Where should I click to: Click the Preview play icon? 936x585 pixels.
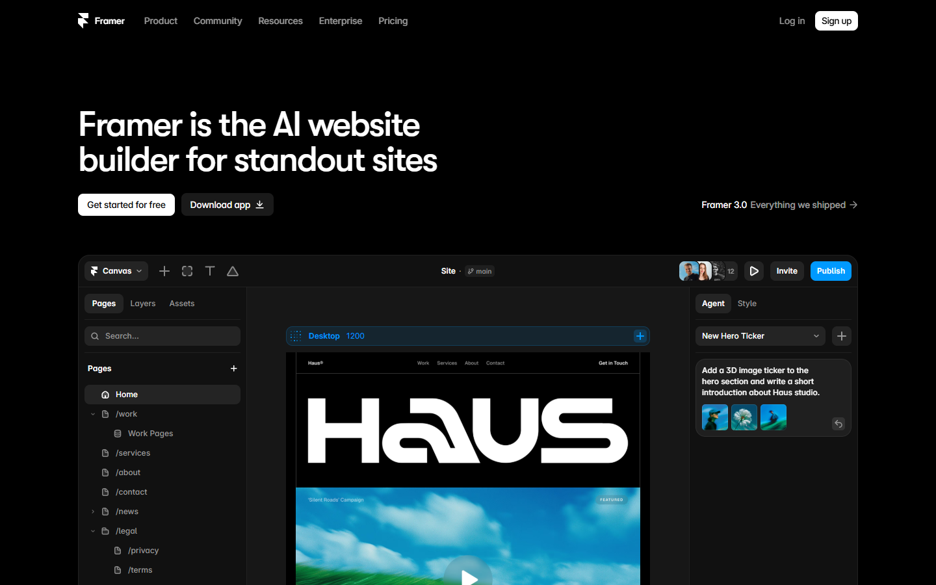754,271
